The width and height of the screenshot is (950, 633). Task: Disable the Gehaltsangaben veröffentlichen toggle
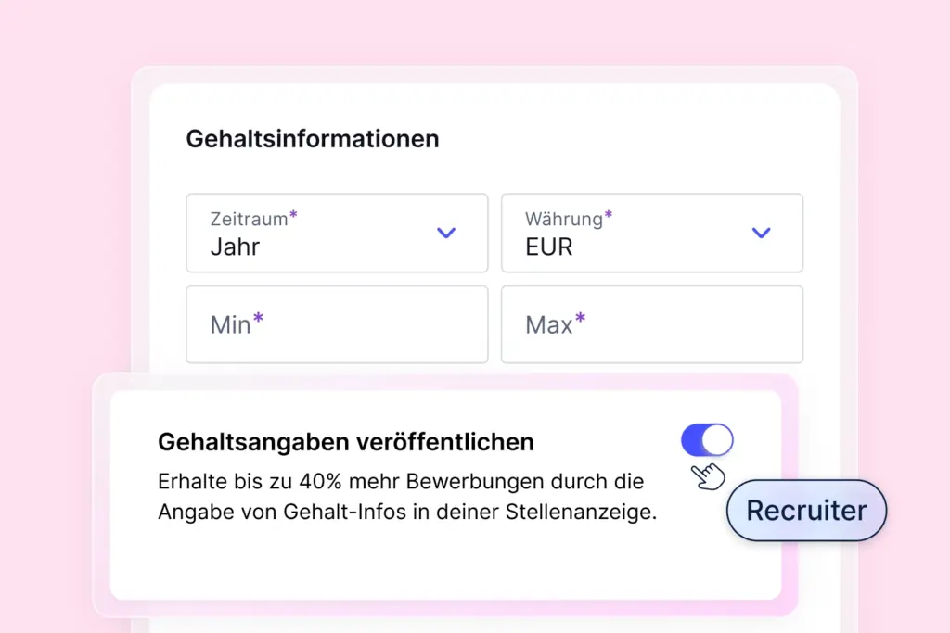[707, 440]
